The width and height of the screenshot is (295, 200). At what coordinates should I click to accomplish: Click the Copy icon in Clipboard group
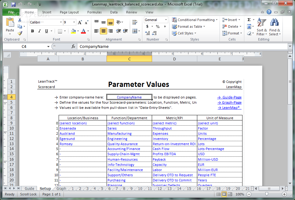click(20, 27)
